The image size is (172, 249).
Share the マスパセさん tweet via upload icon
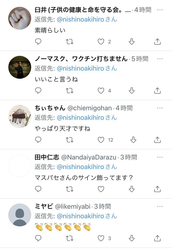click(157, 189)
